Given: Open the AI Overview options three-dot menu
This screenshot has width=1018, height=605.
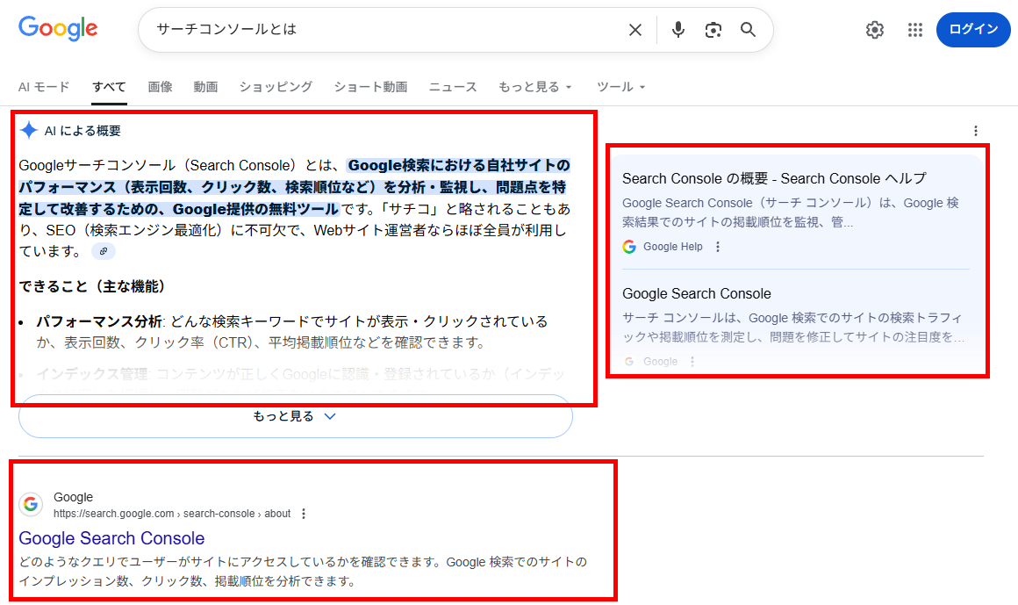Looking at the screenshot, I should [x=976, y=130].
